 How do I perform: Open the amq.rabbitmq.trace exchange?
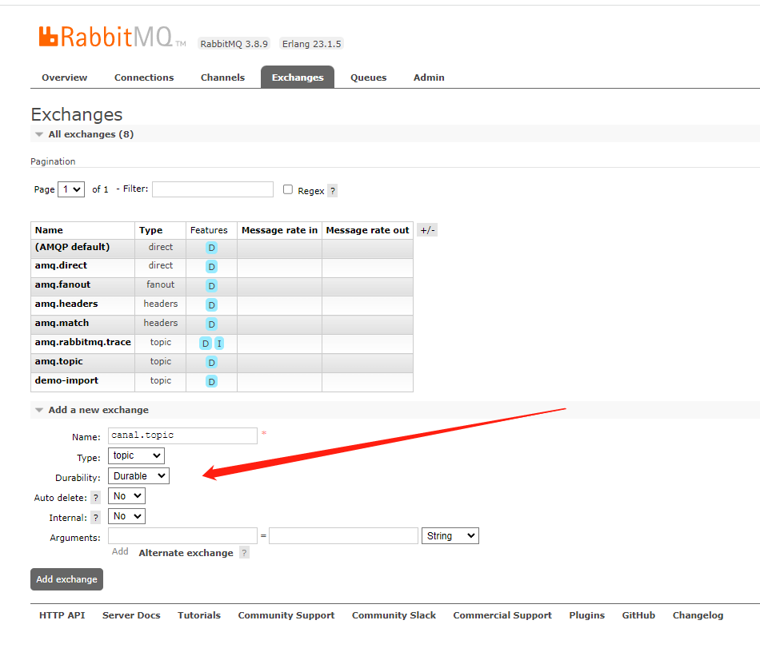83,342
